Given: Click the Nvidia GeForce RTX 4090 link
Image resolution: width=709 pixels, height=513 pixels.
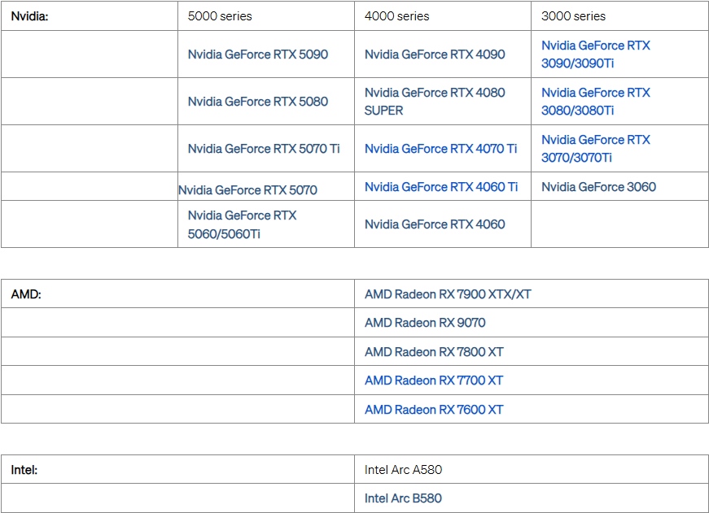Looking at the screenshot, I should pos(435,54).
